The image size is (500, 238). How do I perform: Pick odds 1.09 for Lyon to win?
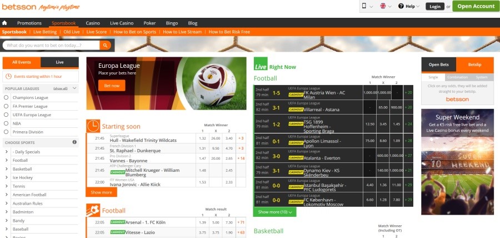(x=397, y=141)
